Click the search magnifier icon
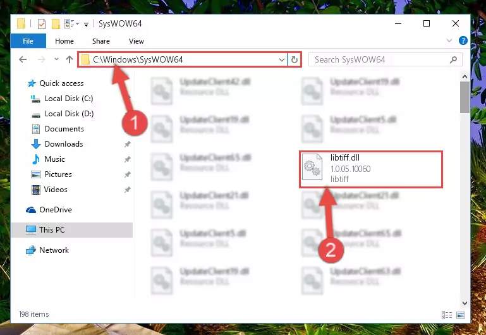 coord(454,59)
